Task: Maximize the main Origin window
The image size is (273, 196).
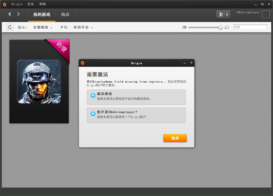Action: pyautogui.click(x=262, y=4)
